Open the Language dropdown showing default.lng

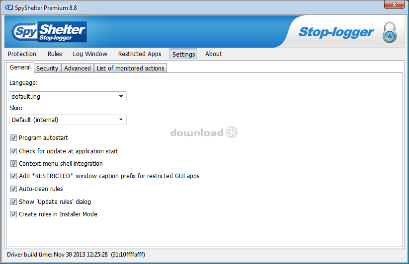click(68, 96)
